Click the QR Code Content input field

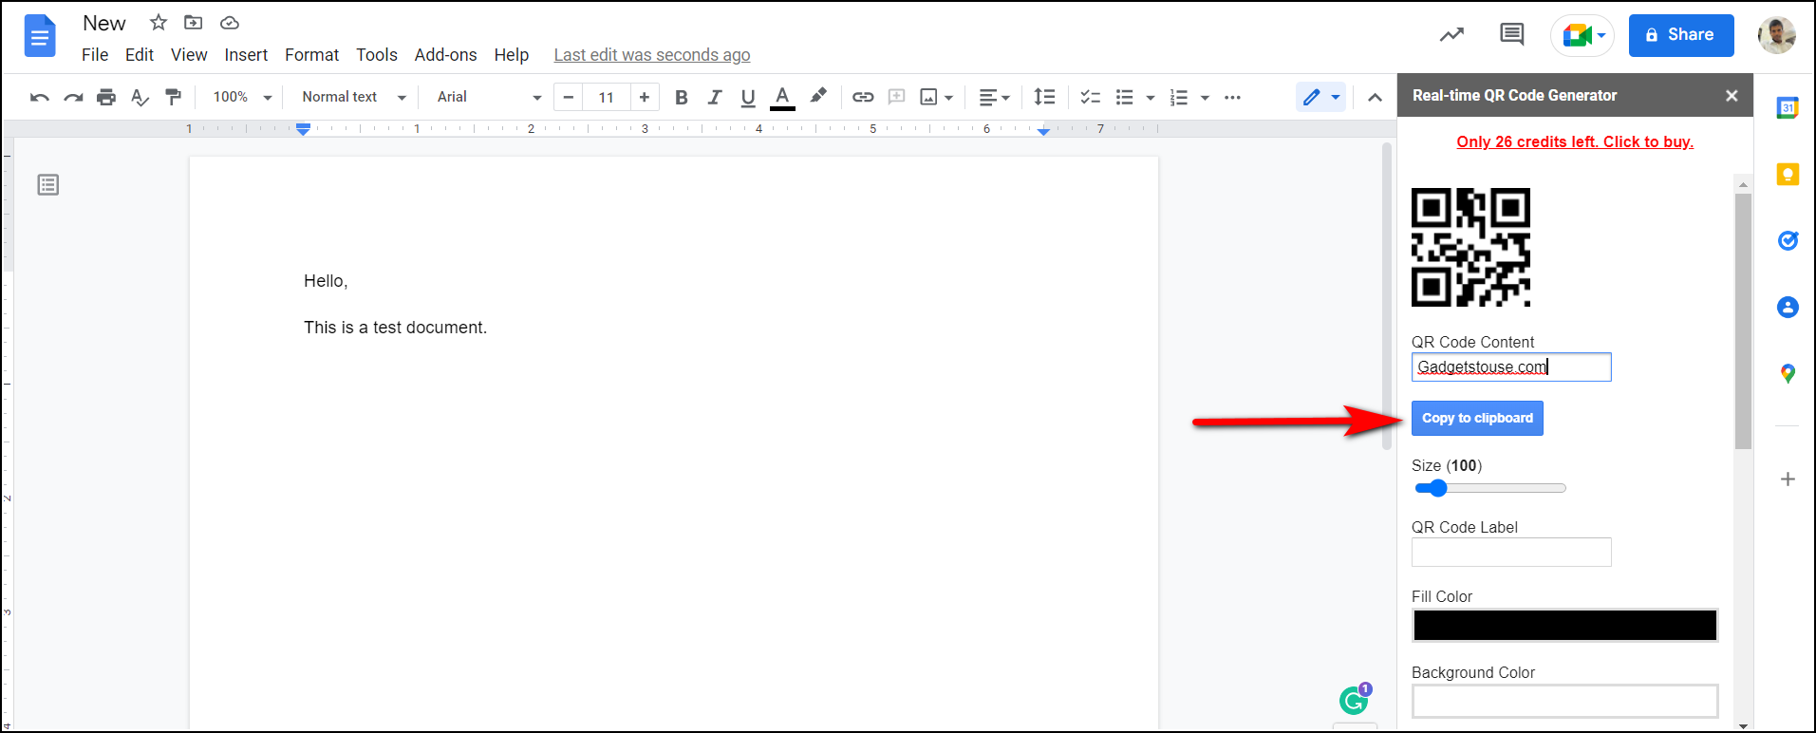(x=1511, y=366)
